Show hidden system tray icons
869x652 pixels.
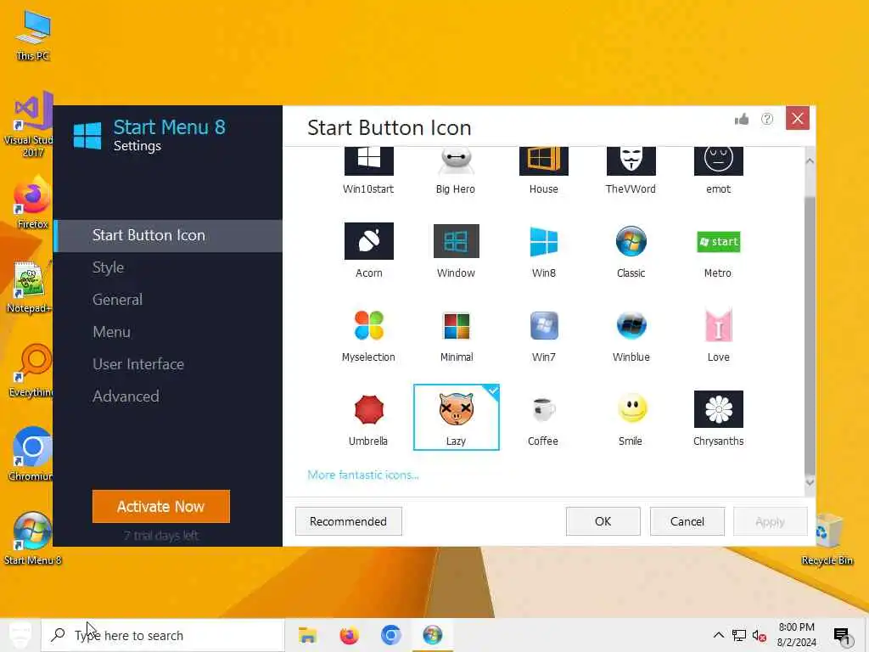coord(718,635)
